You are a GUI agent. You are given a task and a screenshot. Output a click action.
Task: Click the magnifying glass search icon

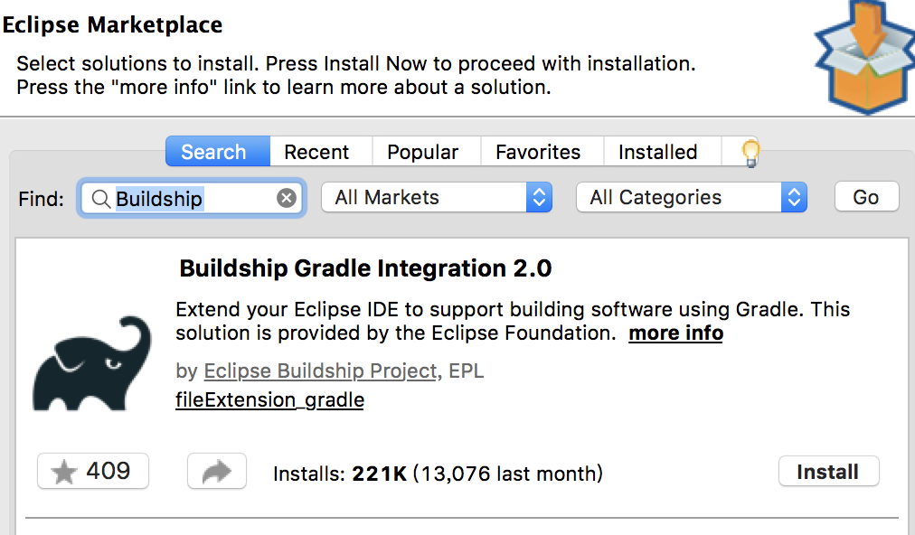pyautogui.click(x=100, y=199)
